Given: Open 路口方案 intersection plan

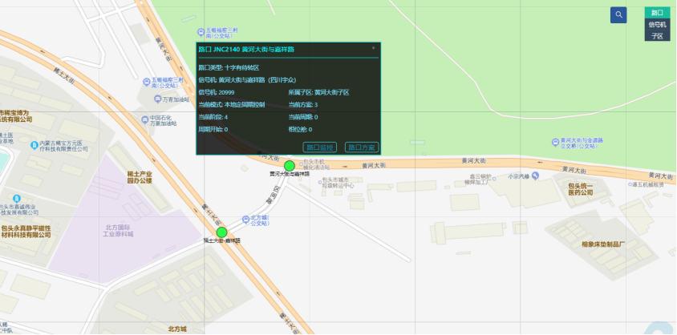Looking at the screenshot, I should pos(362,147).
